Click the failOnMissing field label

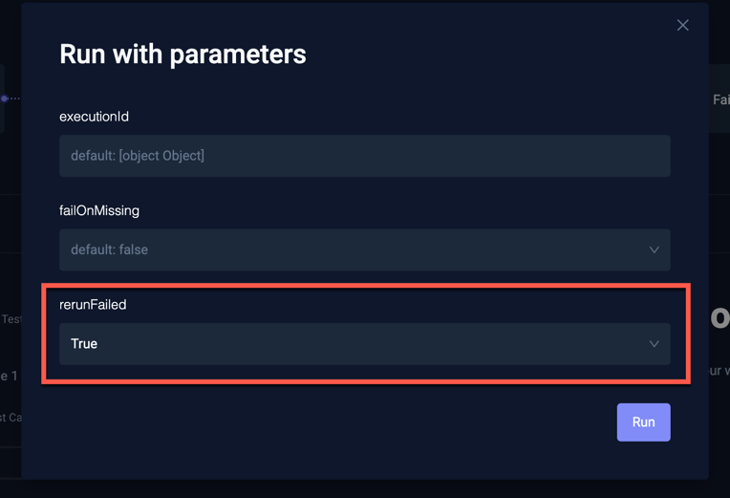(x=99, y=210)
